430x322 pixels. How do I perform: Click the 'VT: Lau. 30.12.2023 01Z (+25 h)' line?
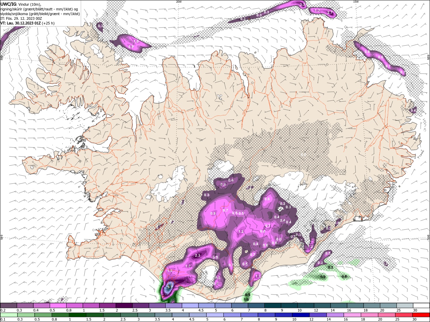(27, 23)
